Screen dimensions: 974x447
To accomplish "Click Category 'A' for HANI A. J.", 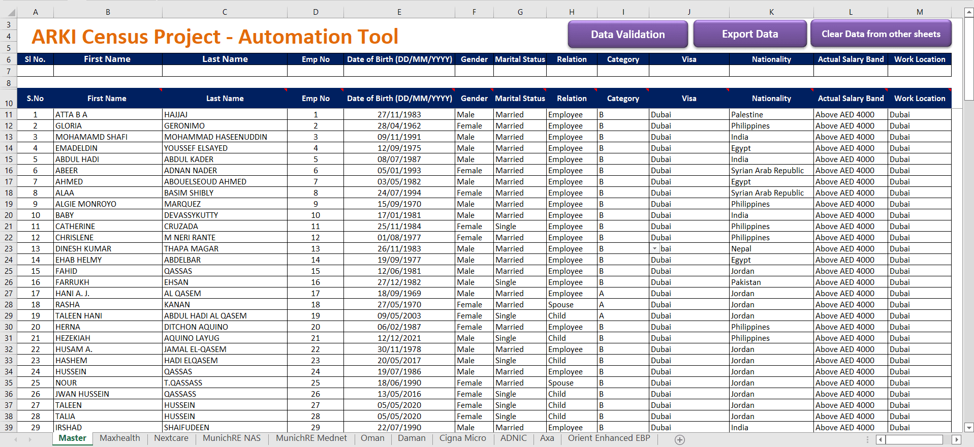I will pyautogui.click(x=623, y=294).
